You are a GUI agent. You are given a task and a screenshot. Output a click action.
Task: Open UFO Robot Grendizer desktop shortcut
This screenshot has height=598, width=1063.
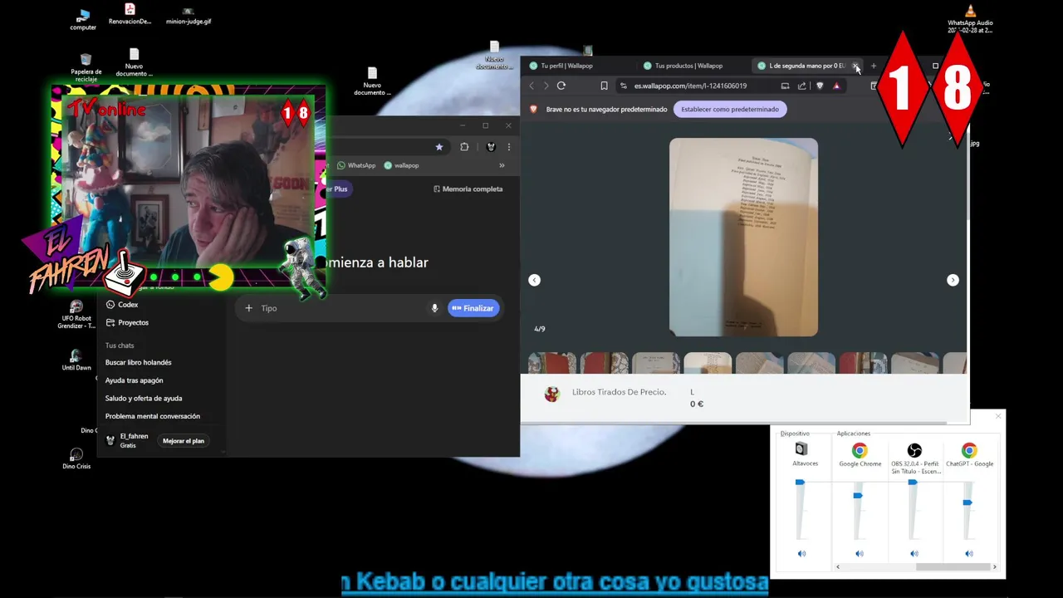click(76, 315)
